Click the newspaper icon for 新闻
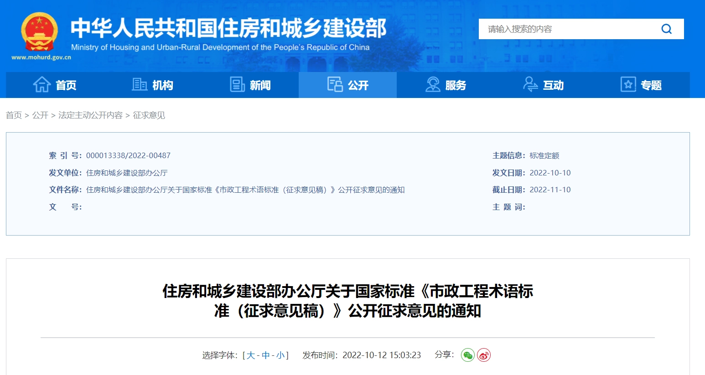 pyautogui.click(x=237, y=85)
